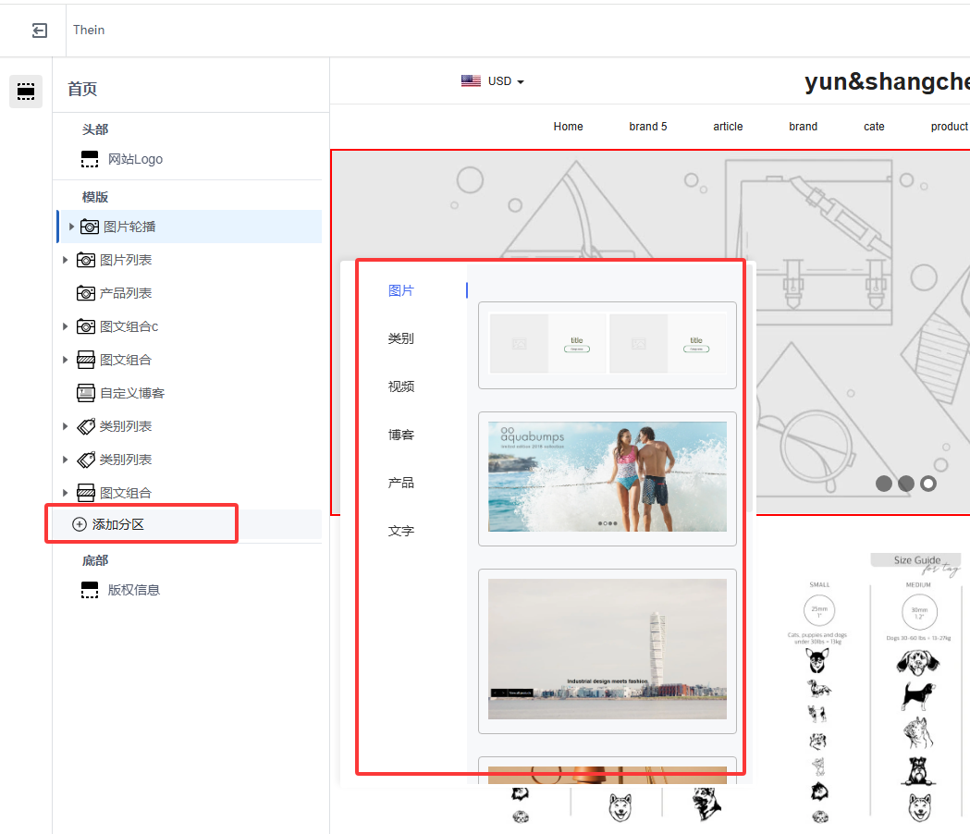Click the plus icon for 添加分区

80,524
